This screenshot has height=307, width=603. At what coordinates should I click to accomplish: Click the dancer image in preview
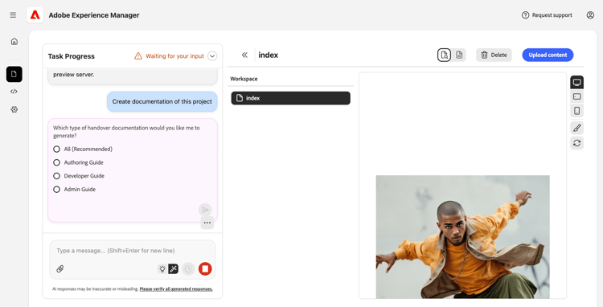click(462, 237)
